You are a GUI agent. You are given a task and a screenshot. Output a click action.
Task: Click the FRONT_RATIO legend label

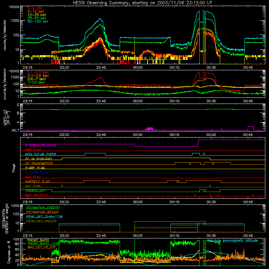pyautogui.click(x=38, y=241)
